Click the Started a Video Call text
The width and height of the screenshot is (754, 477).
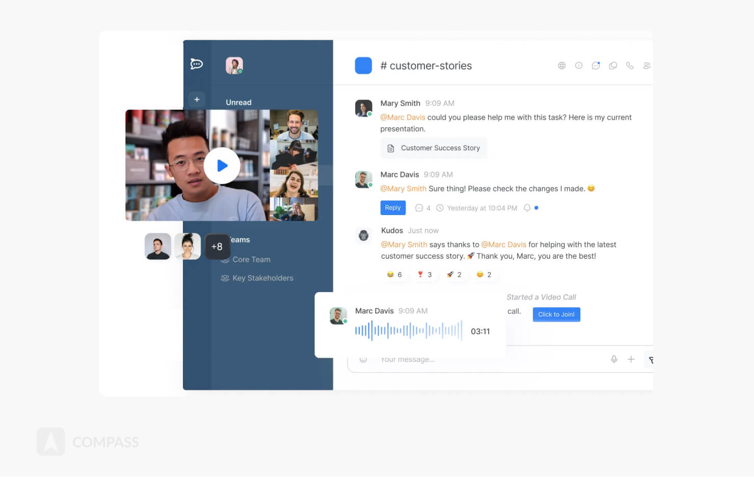541,297
